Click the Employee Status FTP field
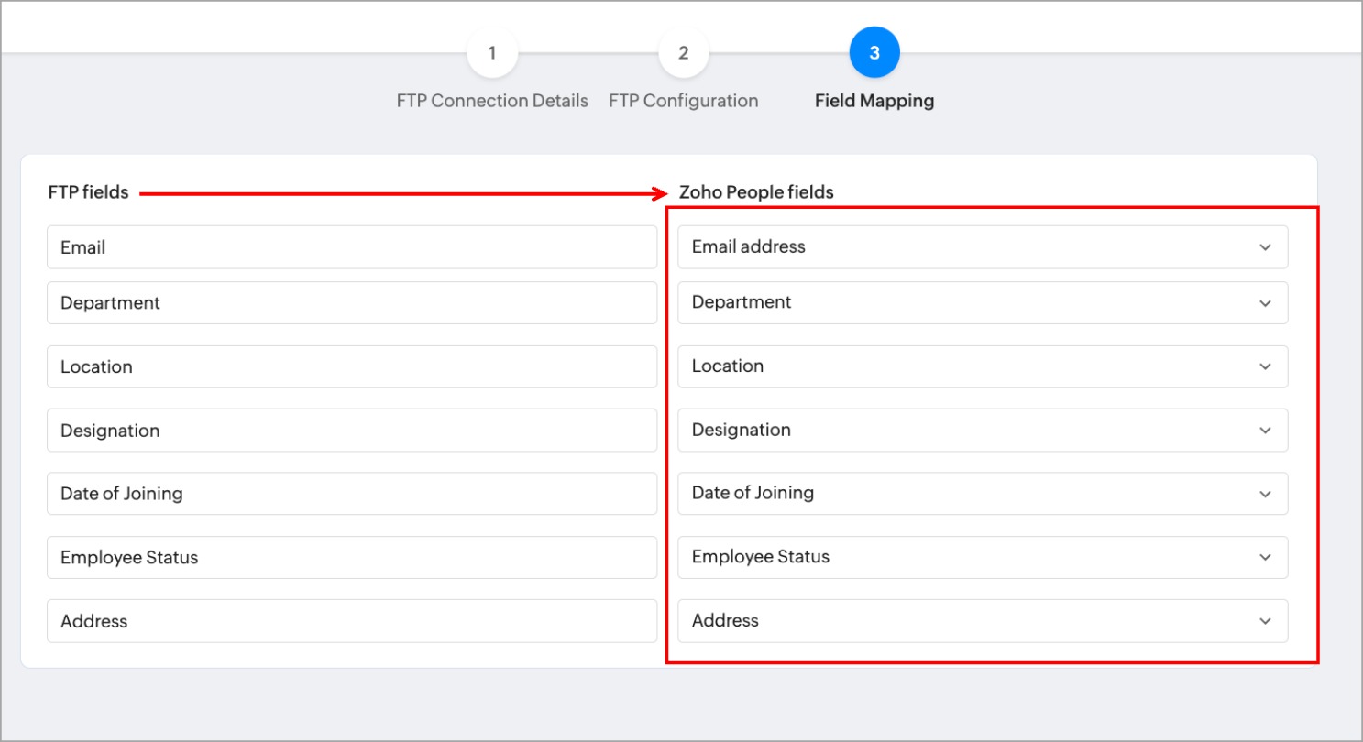The width and height of the screenshot is (1363, 742). [352, 557]
